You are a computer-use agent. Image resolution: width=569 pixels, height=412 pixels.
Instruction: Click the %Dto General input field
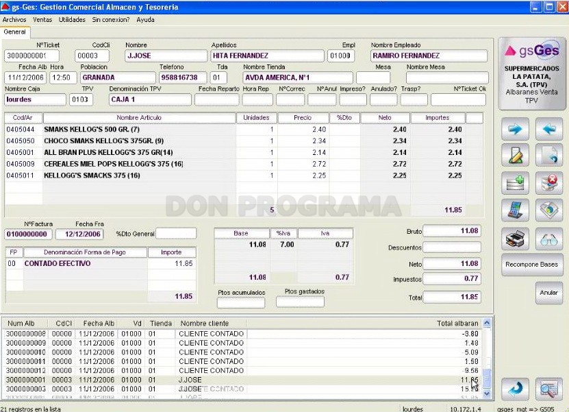176,234
